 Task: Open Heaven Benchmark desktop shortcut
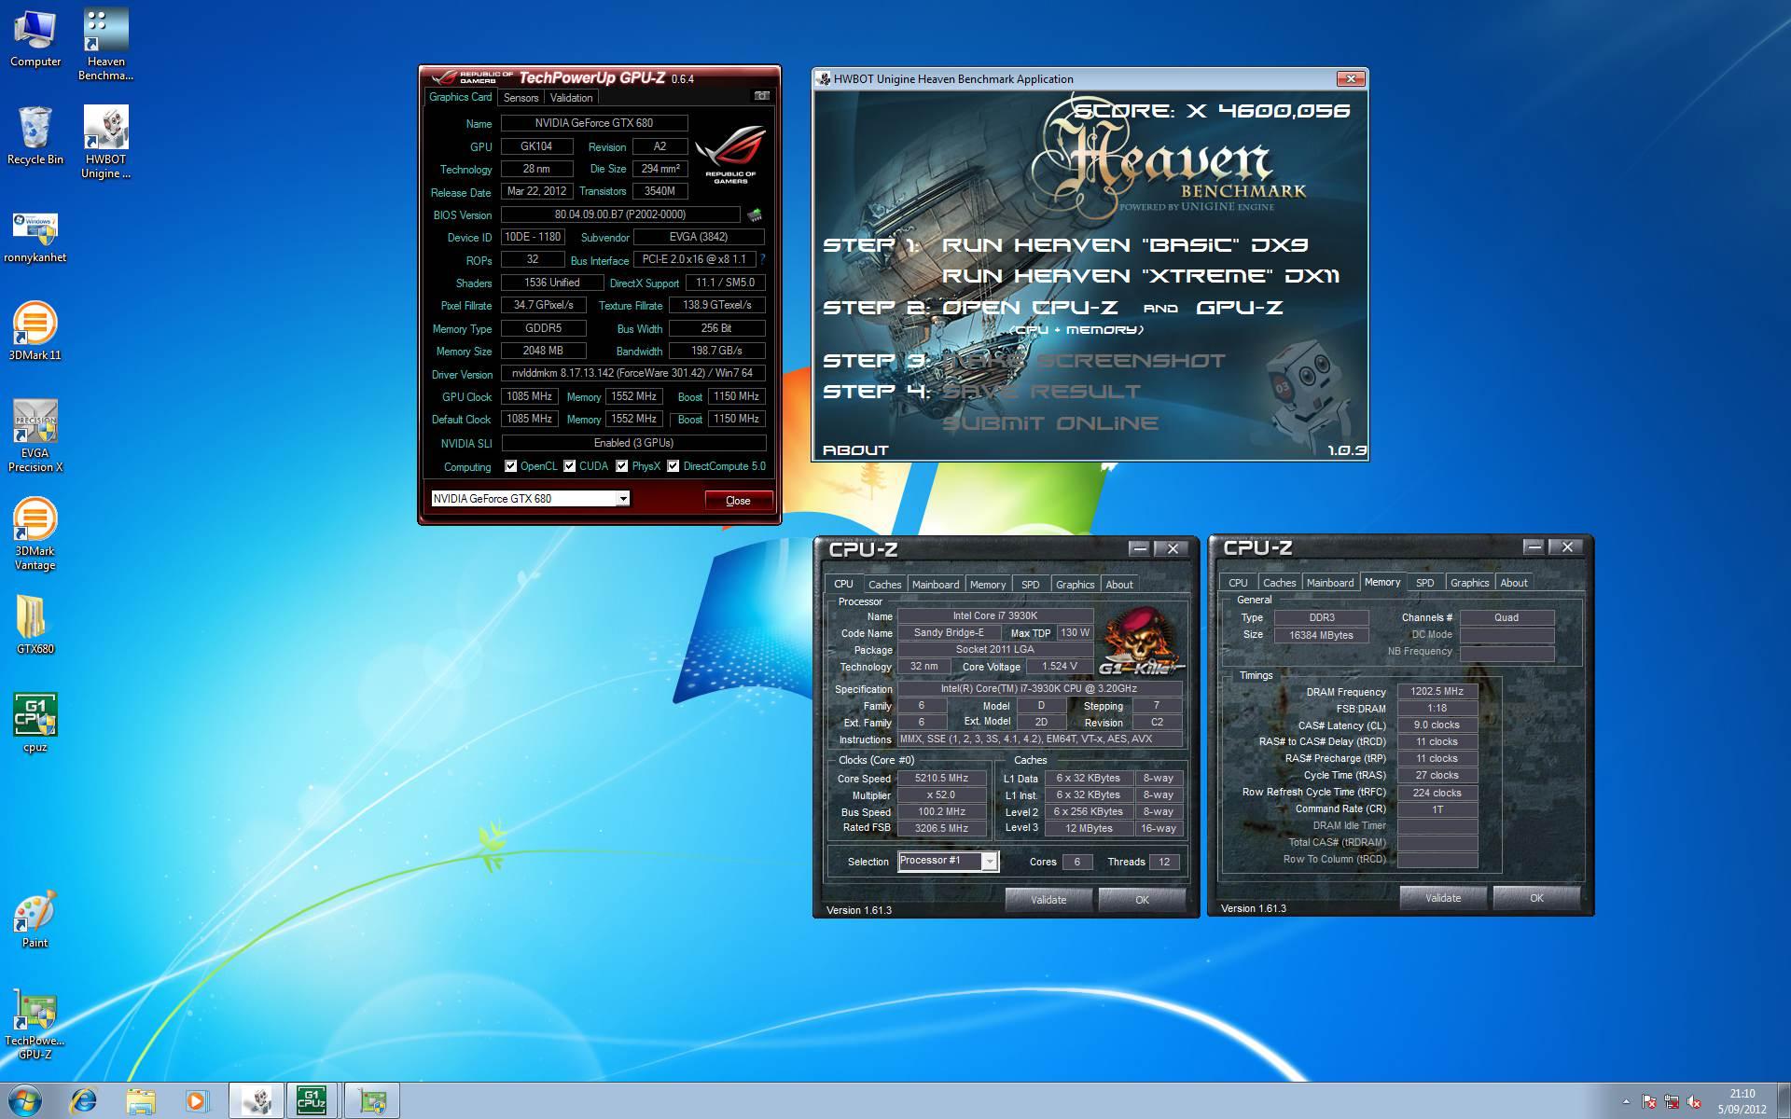click(105, 45)
